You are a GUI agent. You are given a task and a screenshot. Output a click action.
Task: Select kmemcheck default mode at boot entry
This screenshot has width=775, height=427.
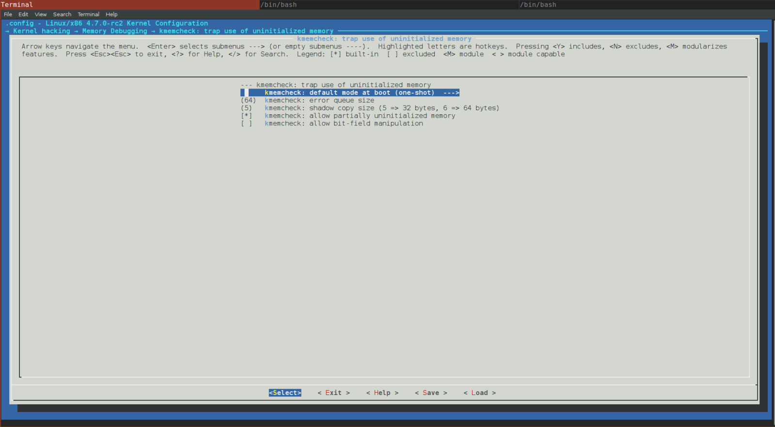[x=349, y=93]
